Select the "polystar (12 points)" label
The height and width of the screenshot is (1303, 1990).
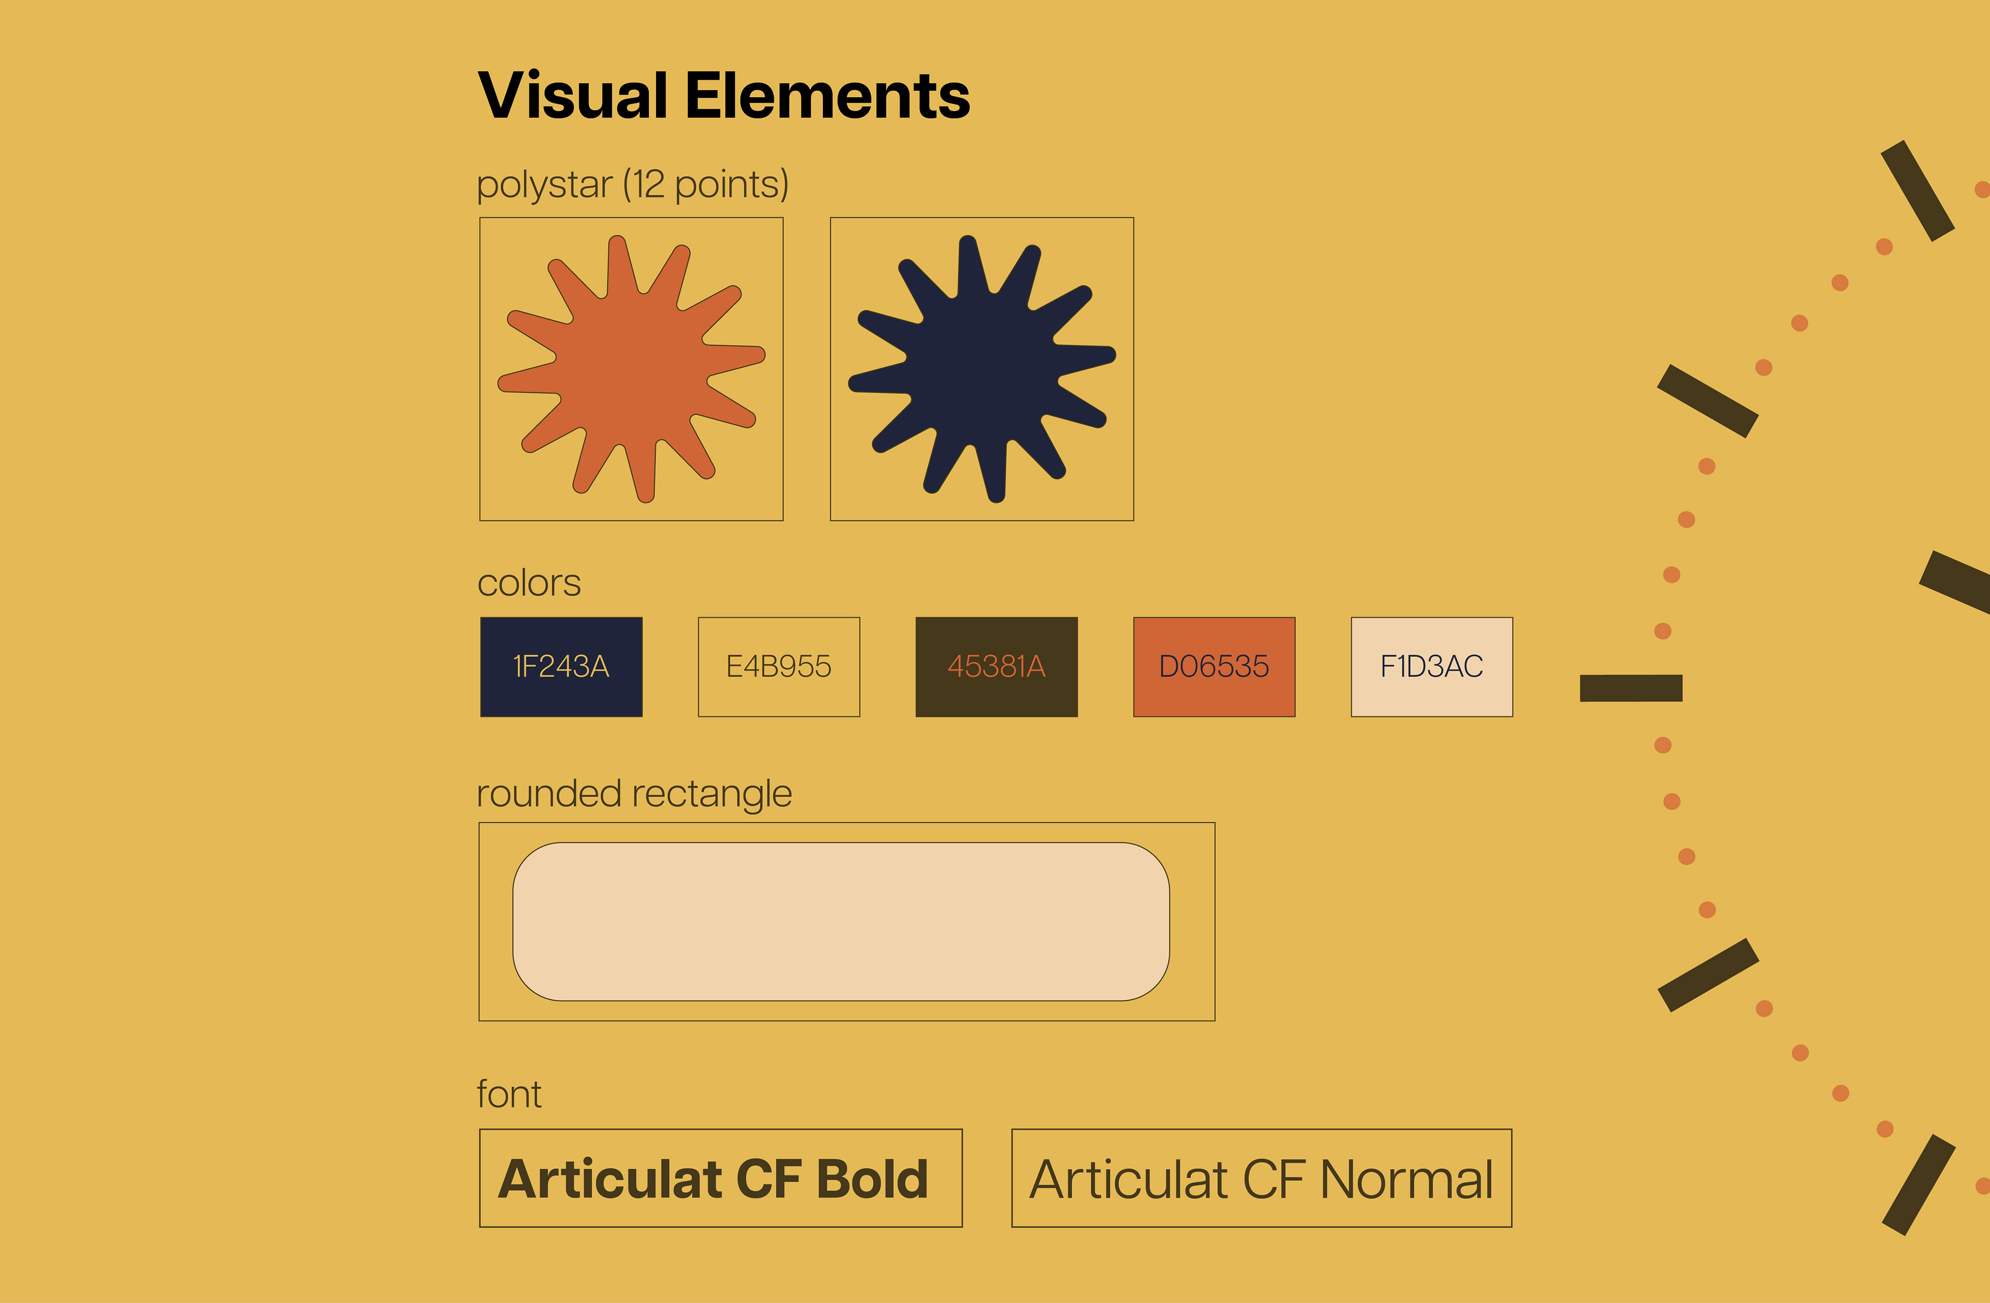pyautogui.click(x=632, y=184)
